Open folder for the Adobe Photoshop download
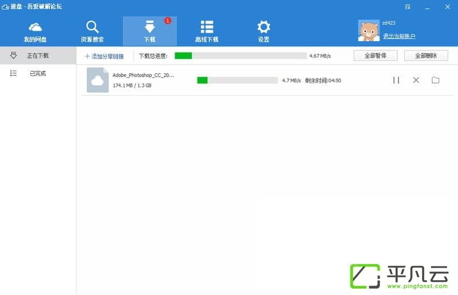This screenshot has width=458, height=295. (x=435, y=80)
